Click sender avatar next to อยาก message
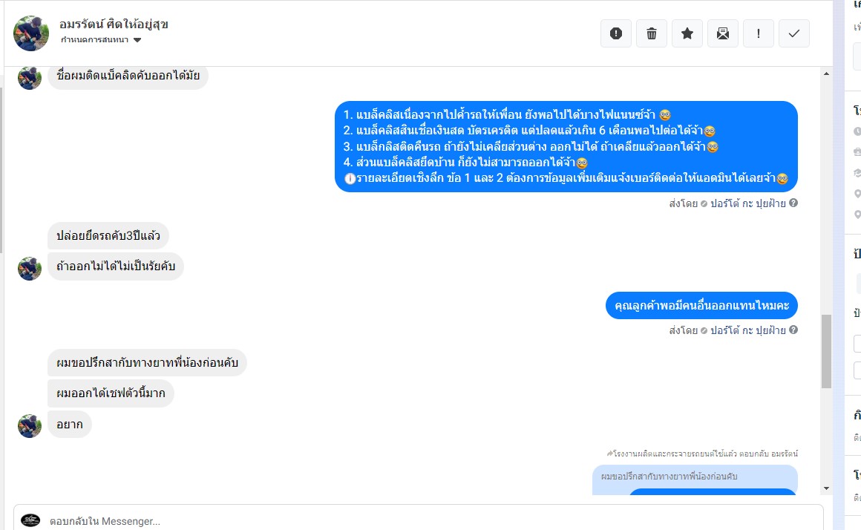Screen dimensions: 861x530 coord(30,425)
